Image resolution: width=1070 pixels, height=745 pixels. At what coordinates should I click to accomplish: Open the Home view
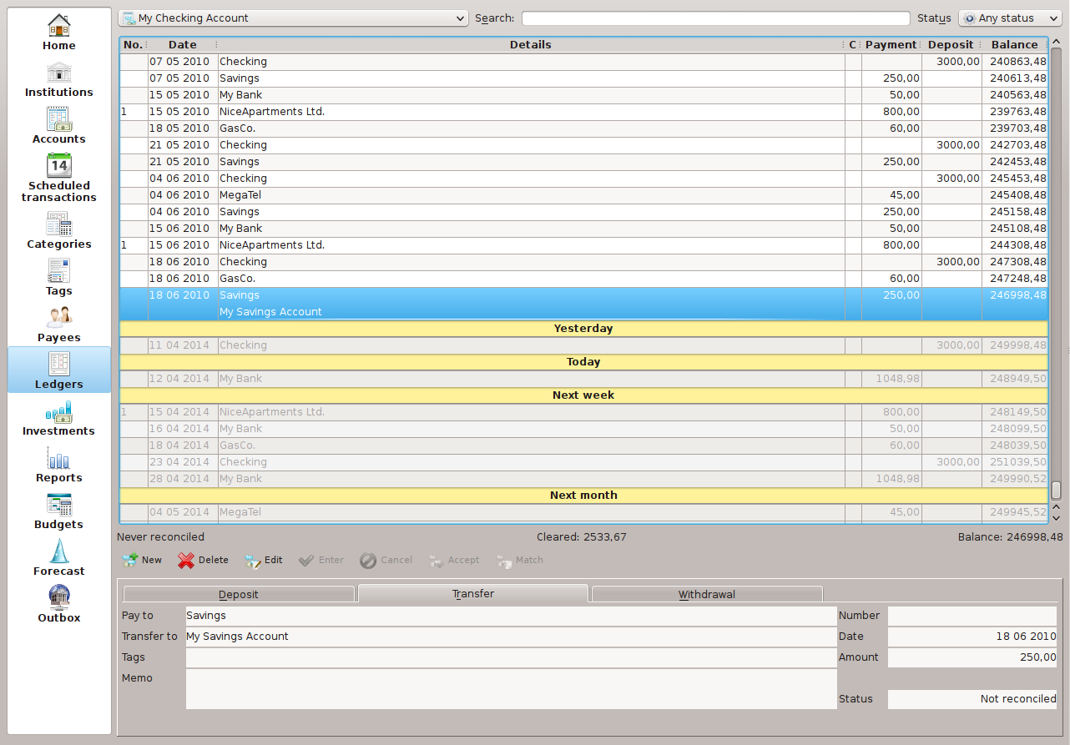(59, 33)
